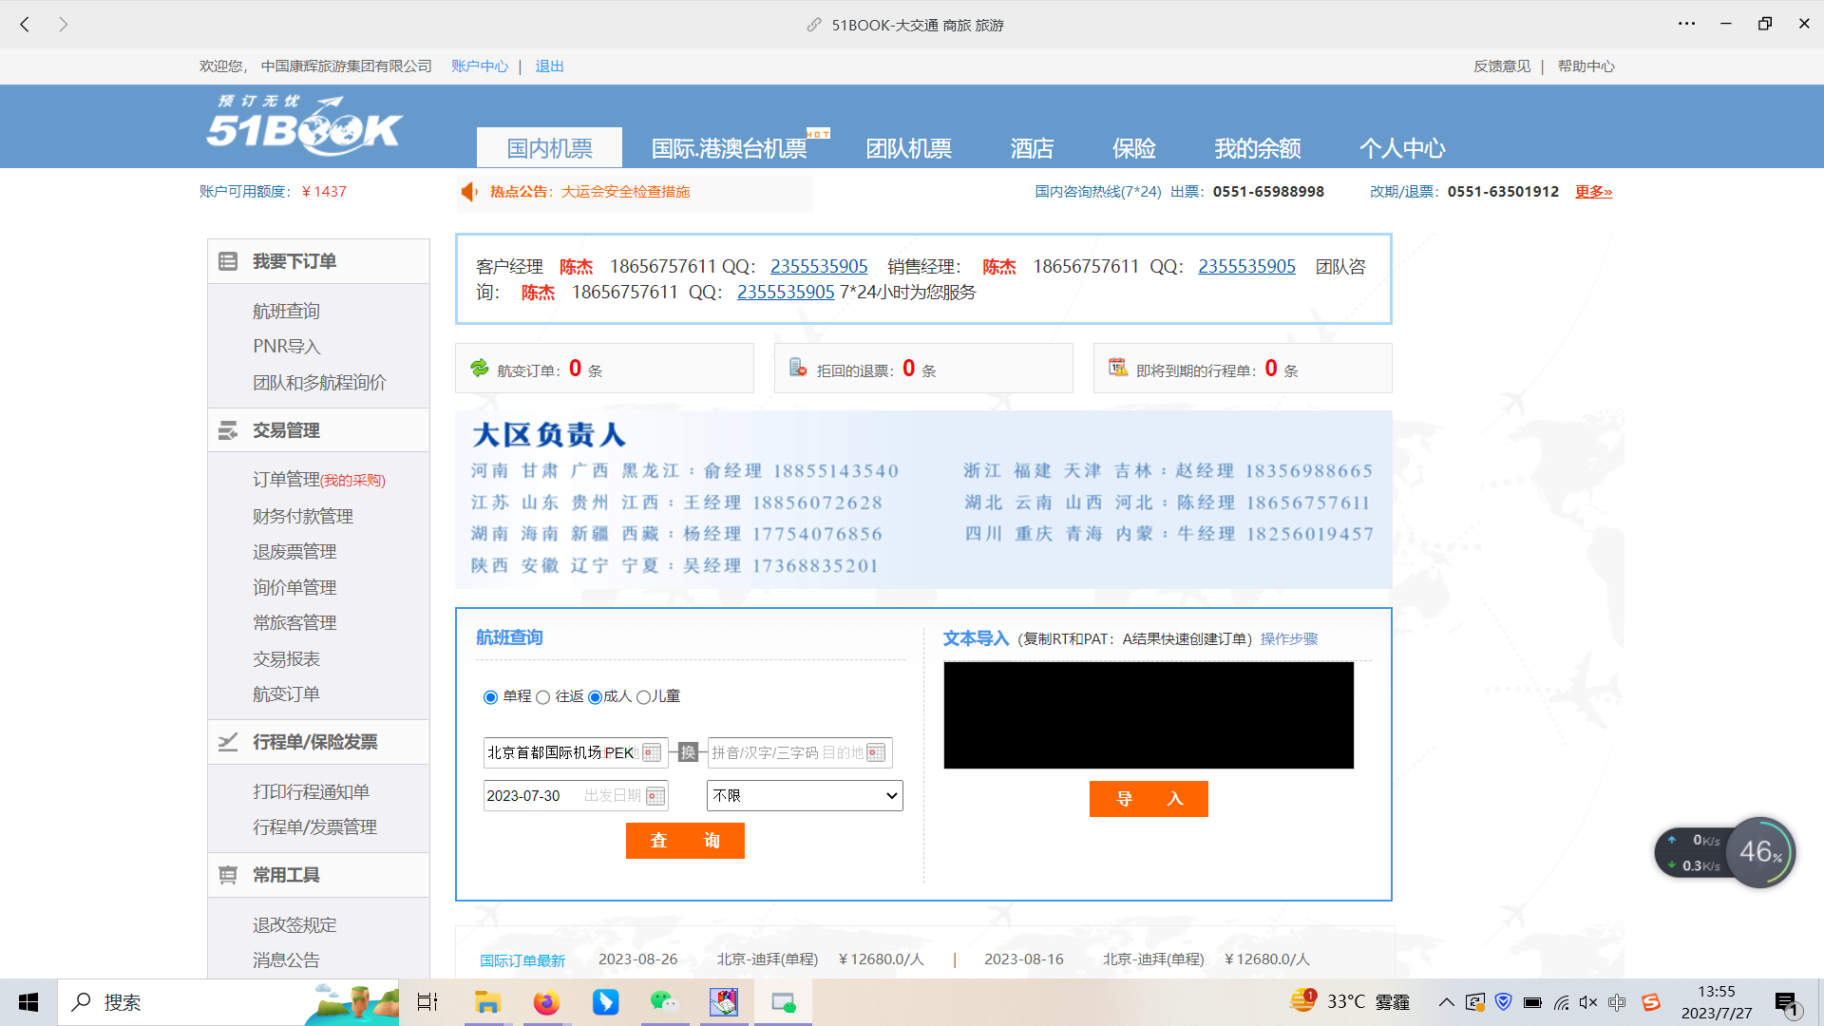This screenshot has height=1026, width=1824.
Task: Open WeChat from the taskbar
Action: [663, 1002]
